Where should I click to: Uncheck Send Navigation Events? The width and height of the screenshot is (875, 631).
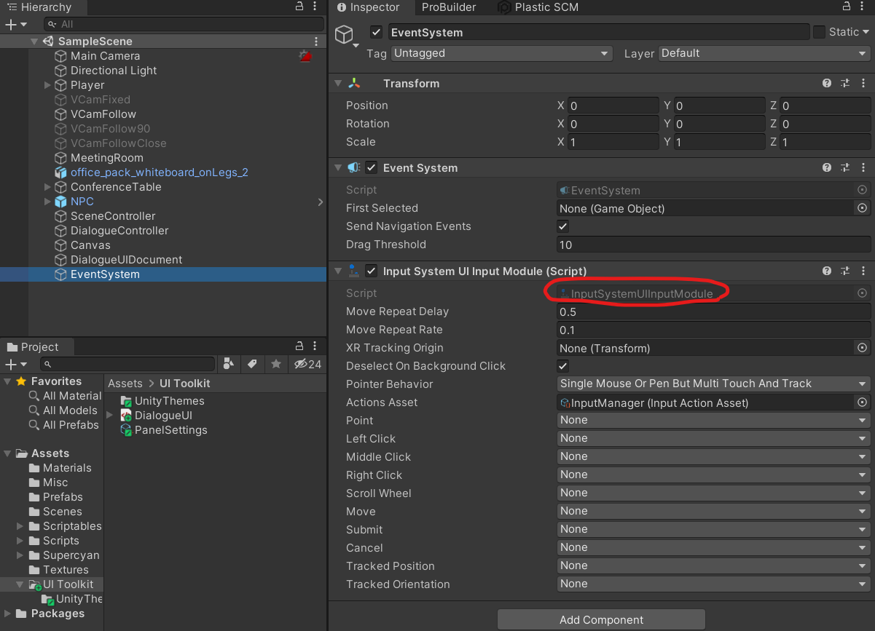tap(563, 226)
